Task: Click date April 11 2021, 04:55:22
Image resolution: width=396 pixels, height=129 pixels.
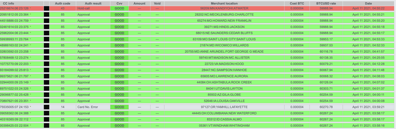Action: (x=368, y=8)
